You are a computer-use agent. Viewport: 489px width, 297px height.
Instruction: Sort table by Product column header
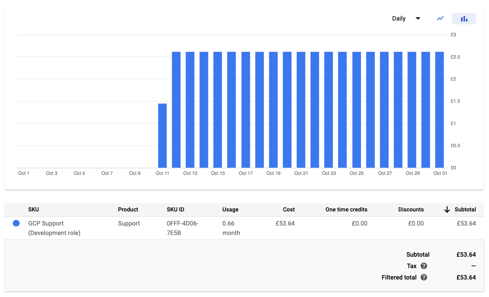128,210
